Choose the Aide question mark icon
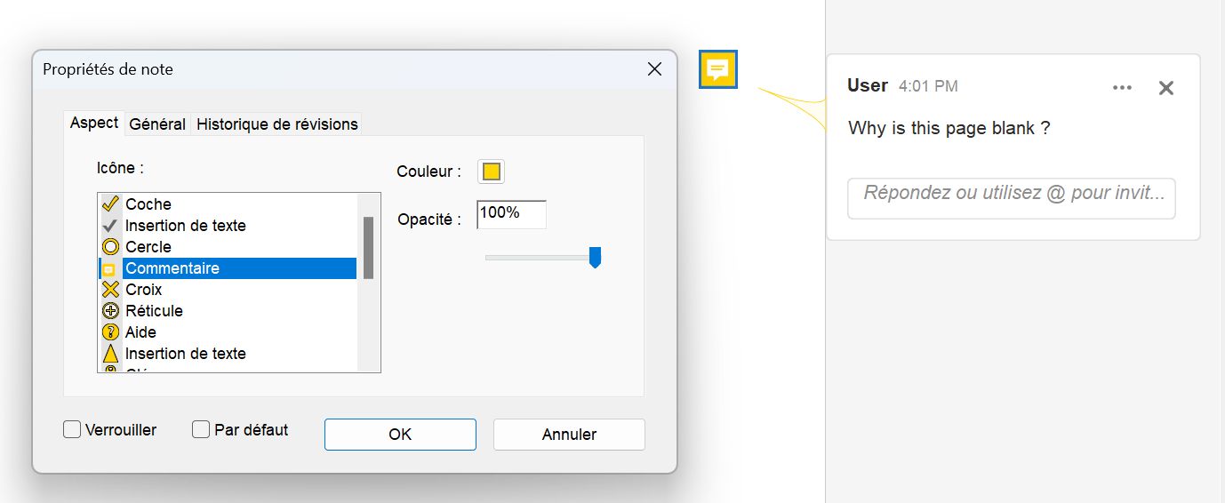The height and width of the screenshot is (503, 1225). click(x=140, y=332)
